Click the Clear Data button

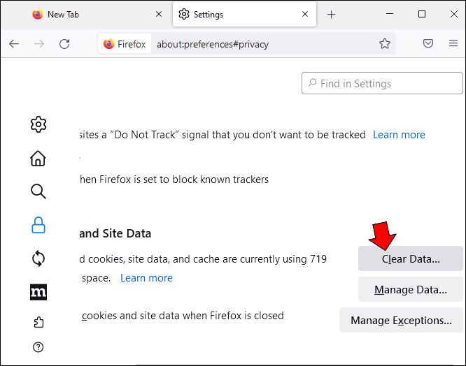coord(411,259)
